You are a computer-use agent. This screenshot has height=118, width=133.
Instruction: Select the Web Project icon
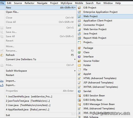tap(79, 16)
